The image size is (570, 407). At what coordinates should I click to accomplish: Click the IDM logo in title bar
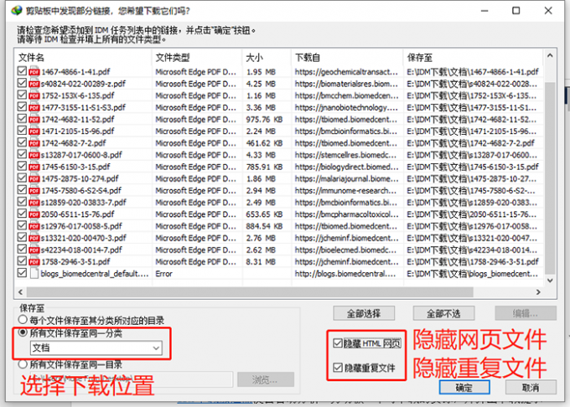(17, 11)
